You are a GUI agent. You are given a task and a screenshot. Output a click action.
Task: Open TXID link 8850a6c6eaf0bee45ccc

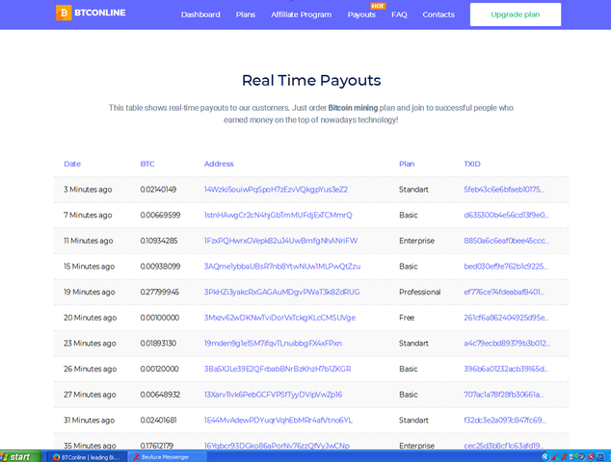pos(506,241)
